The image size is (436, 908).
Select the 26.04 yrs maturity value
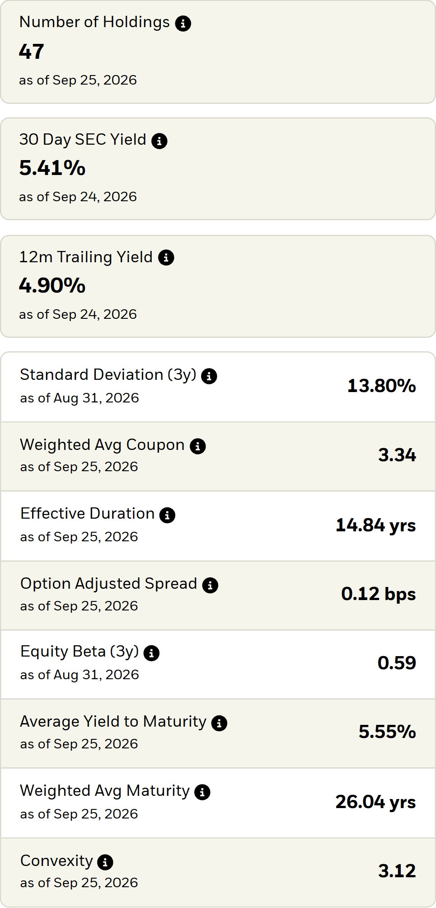pos(375,802)
